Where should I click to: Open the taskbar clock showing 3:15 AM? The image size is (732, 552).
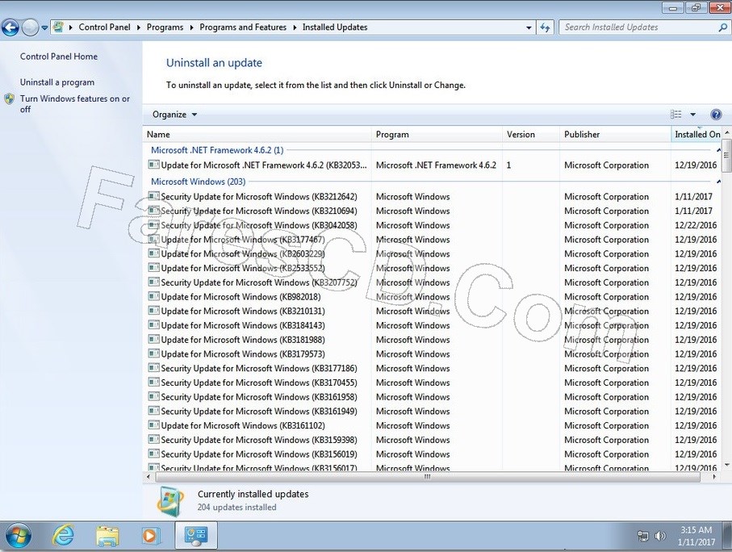[x=696, y=536]
